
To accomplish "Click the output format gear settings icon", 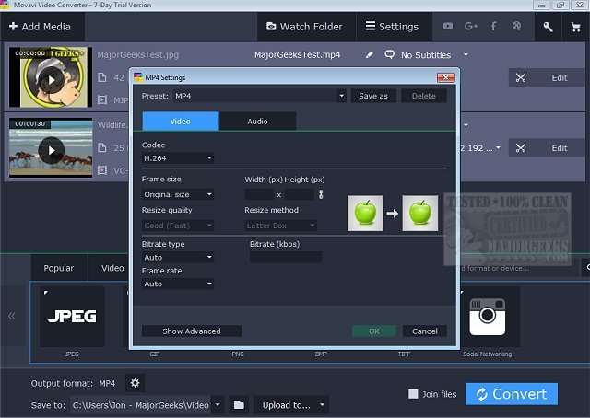I will 135,383.
